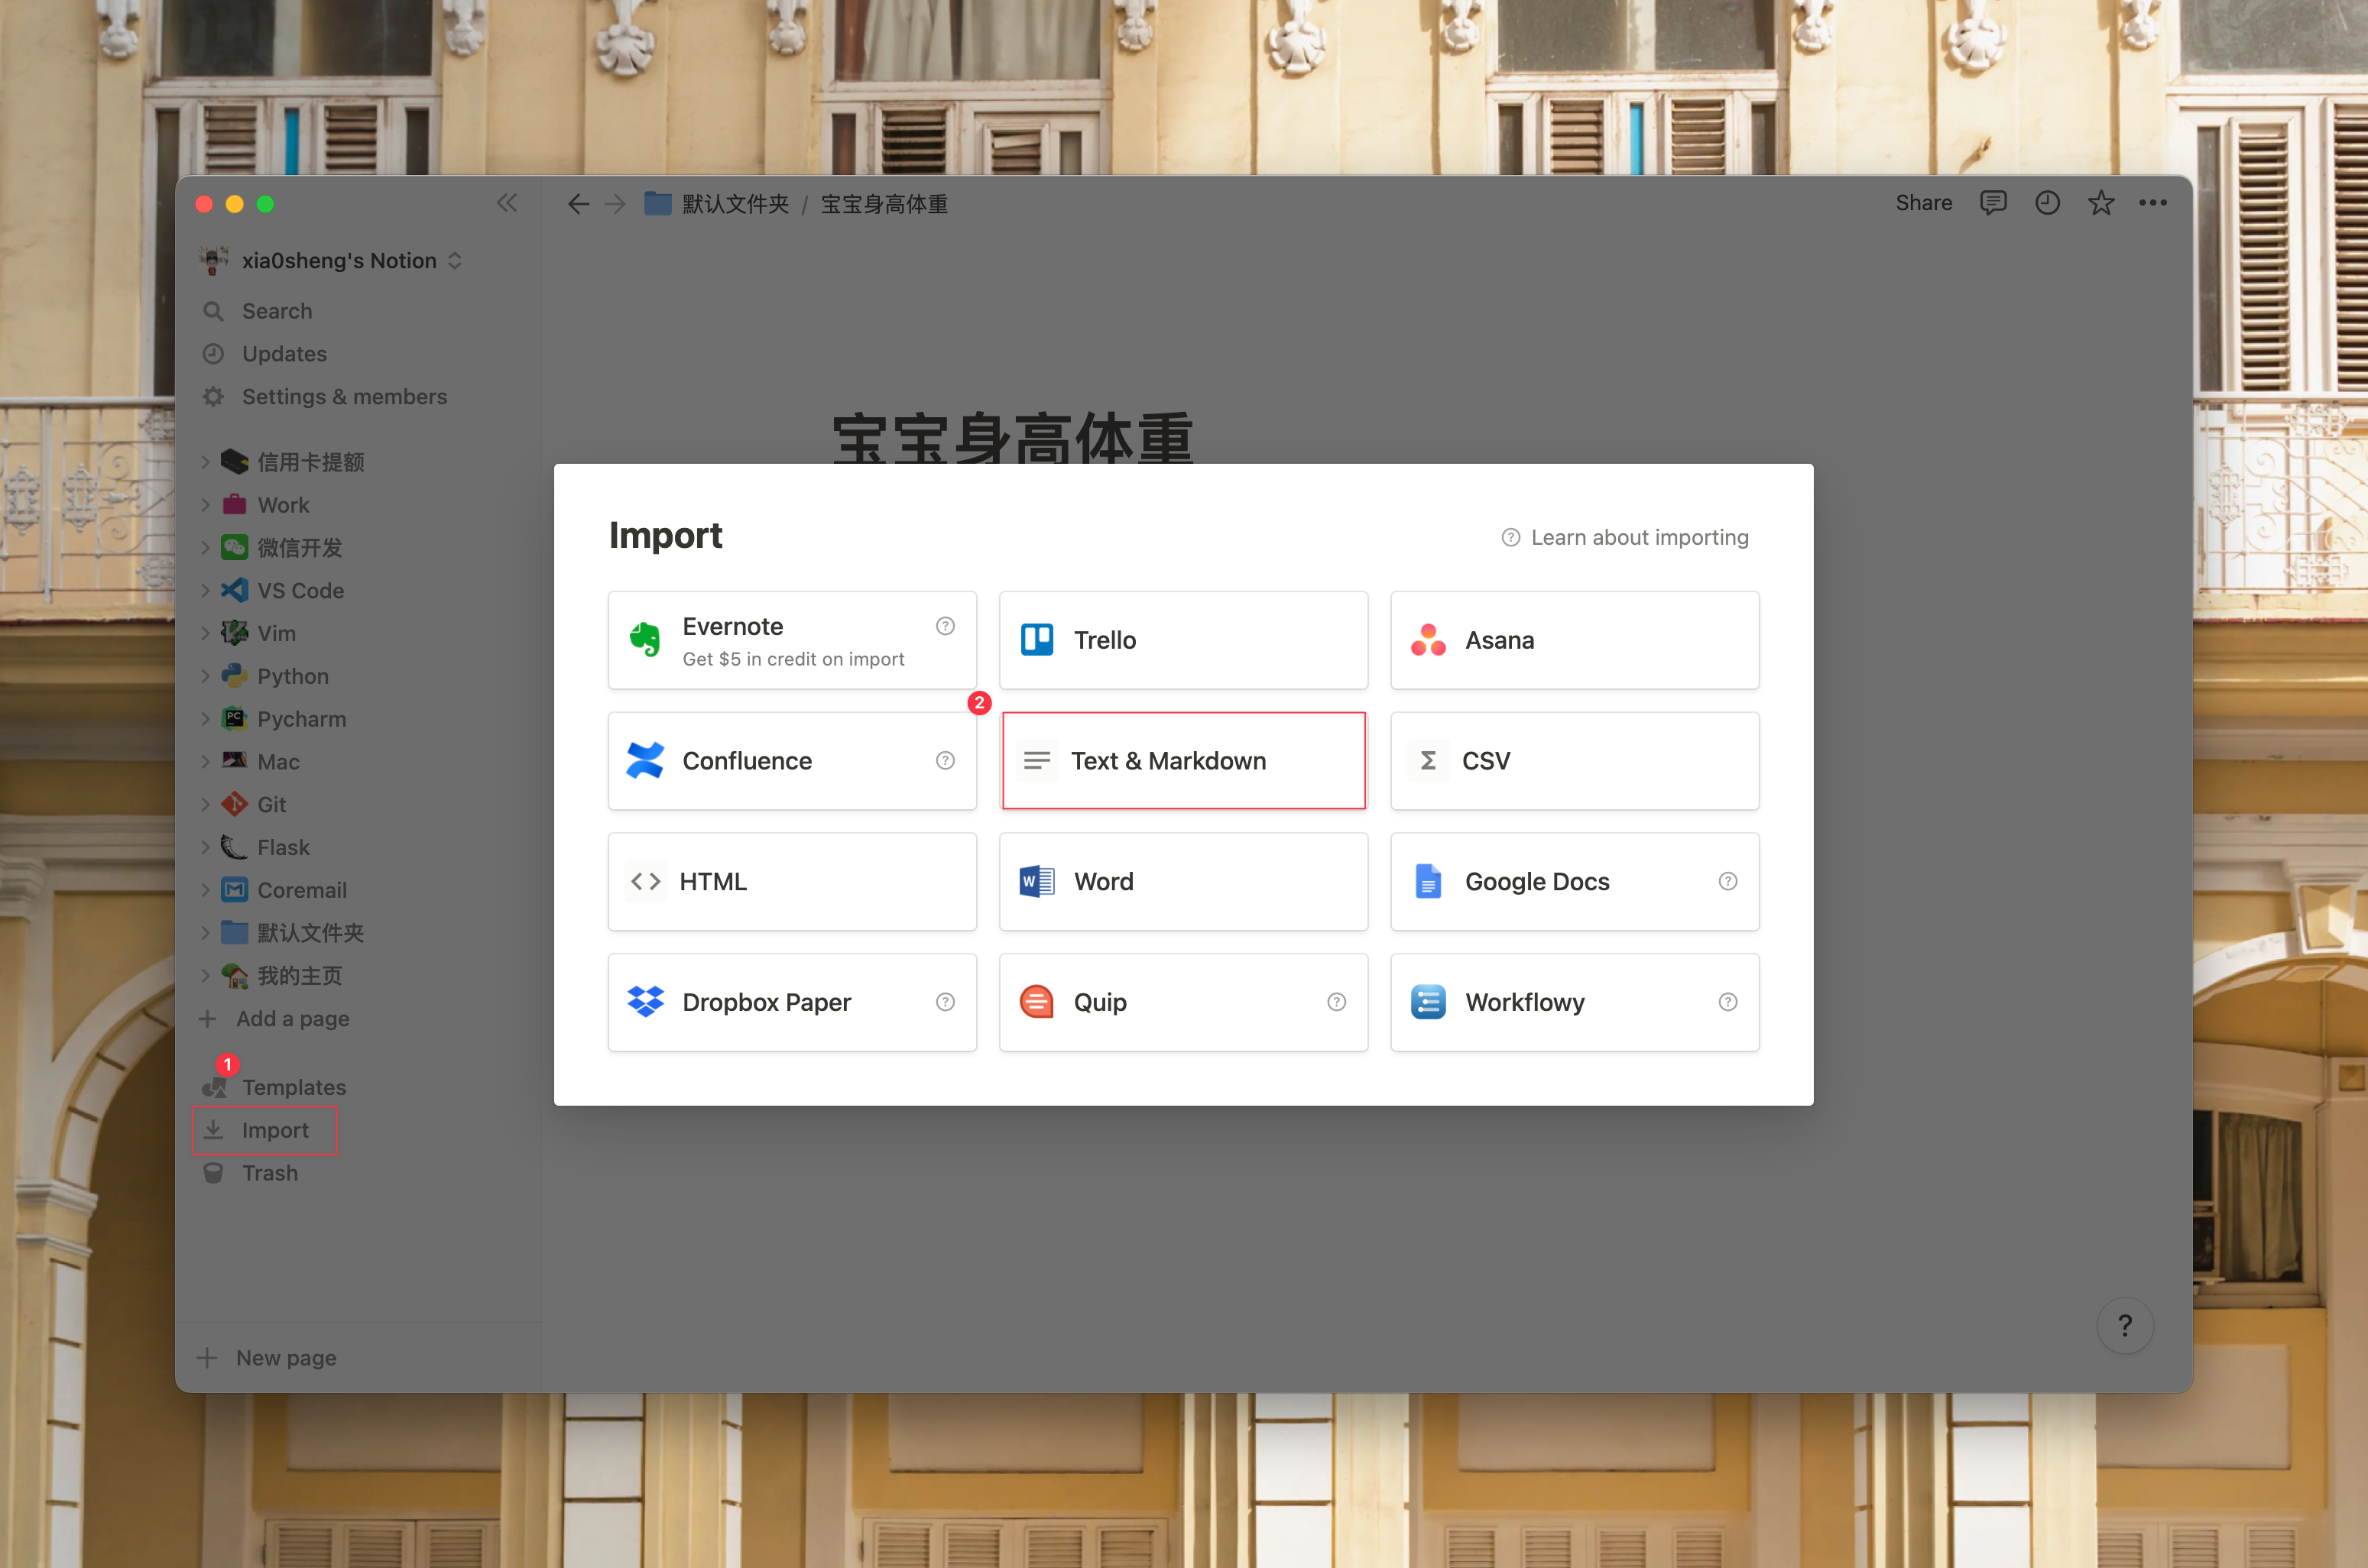Open page history clock icon

(2047, 203)
